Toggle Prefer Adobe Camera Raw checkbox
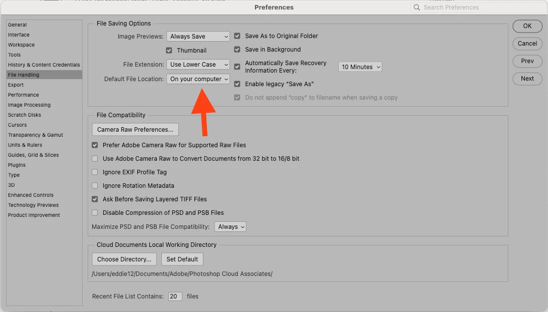The width and height of the screenshot is (548, 312). 95,145
